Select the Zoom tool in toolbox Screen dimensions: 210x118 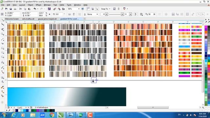tap(2, 34)
